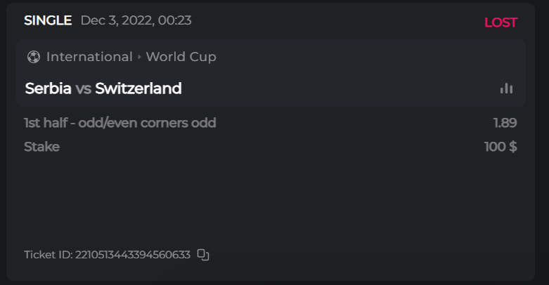Click the Dec 3, 2022 timestamp
549x285 pixels.
[136, 20]
